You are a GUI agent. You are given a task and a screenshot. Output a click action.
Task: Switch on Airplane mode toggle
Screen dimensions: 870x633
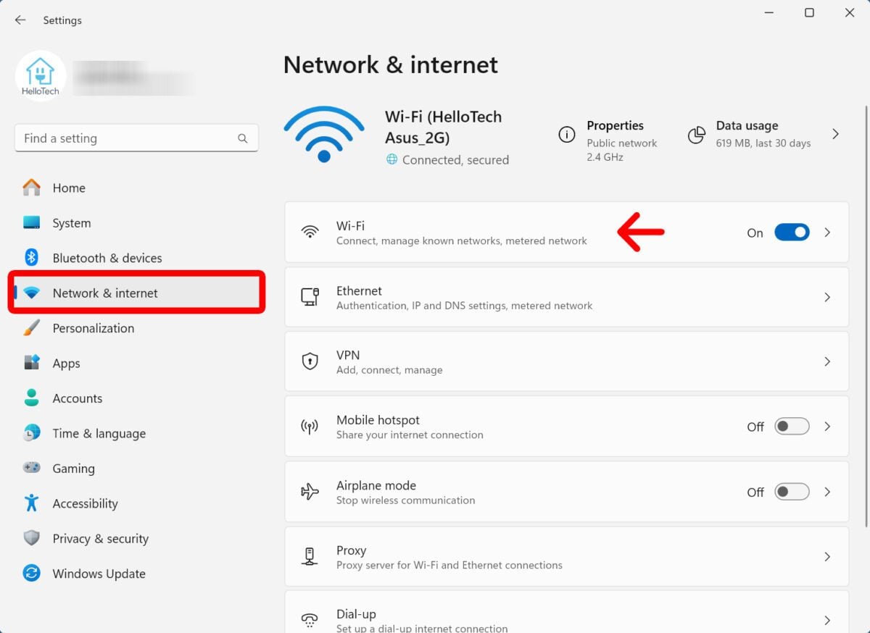point(792,492)
